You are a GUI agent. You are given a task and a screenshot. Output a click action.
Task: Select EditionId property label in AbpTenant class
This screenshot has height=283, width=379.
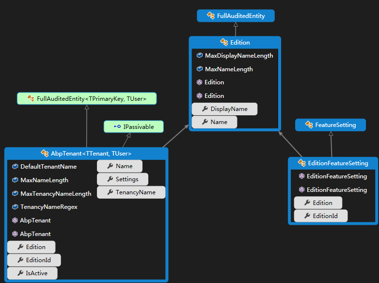coord(38,260)
